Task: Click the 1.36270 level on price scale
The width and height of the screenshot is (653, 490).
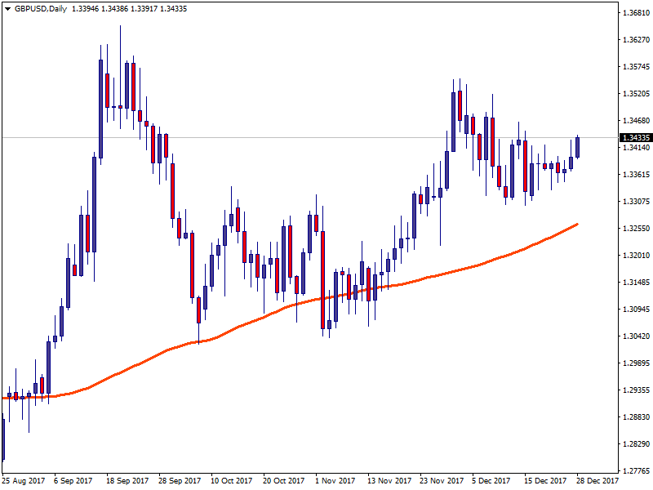Action: 633,40
